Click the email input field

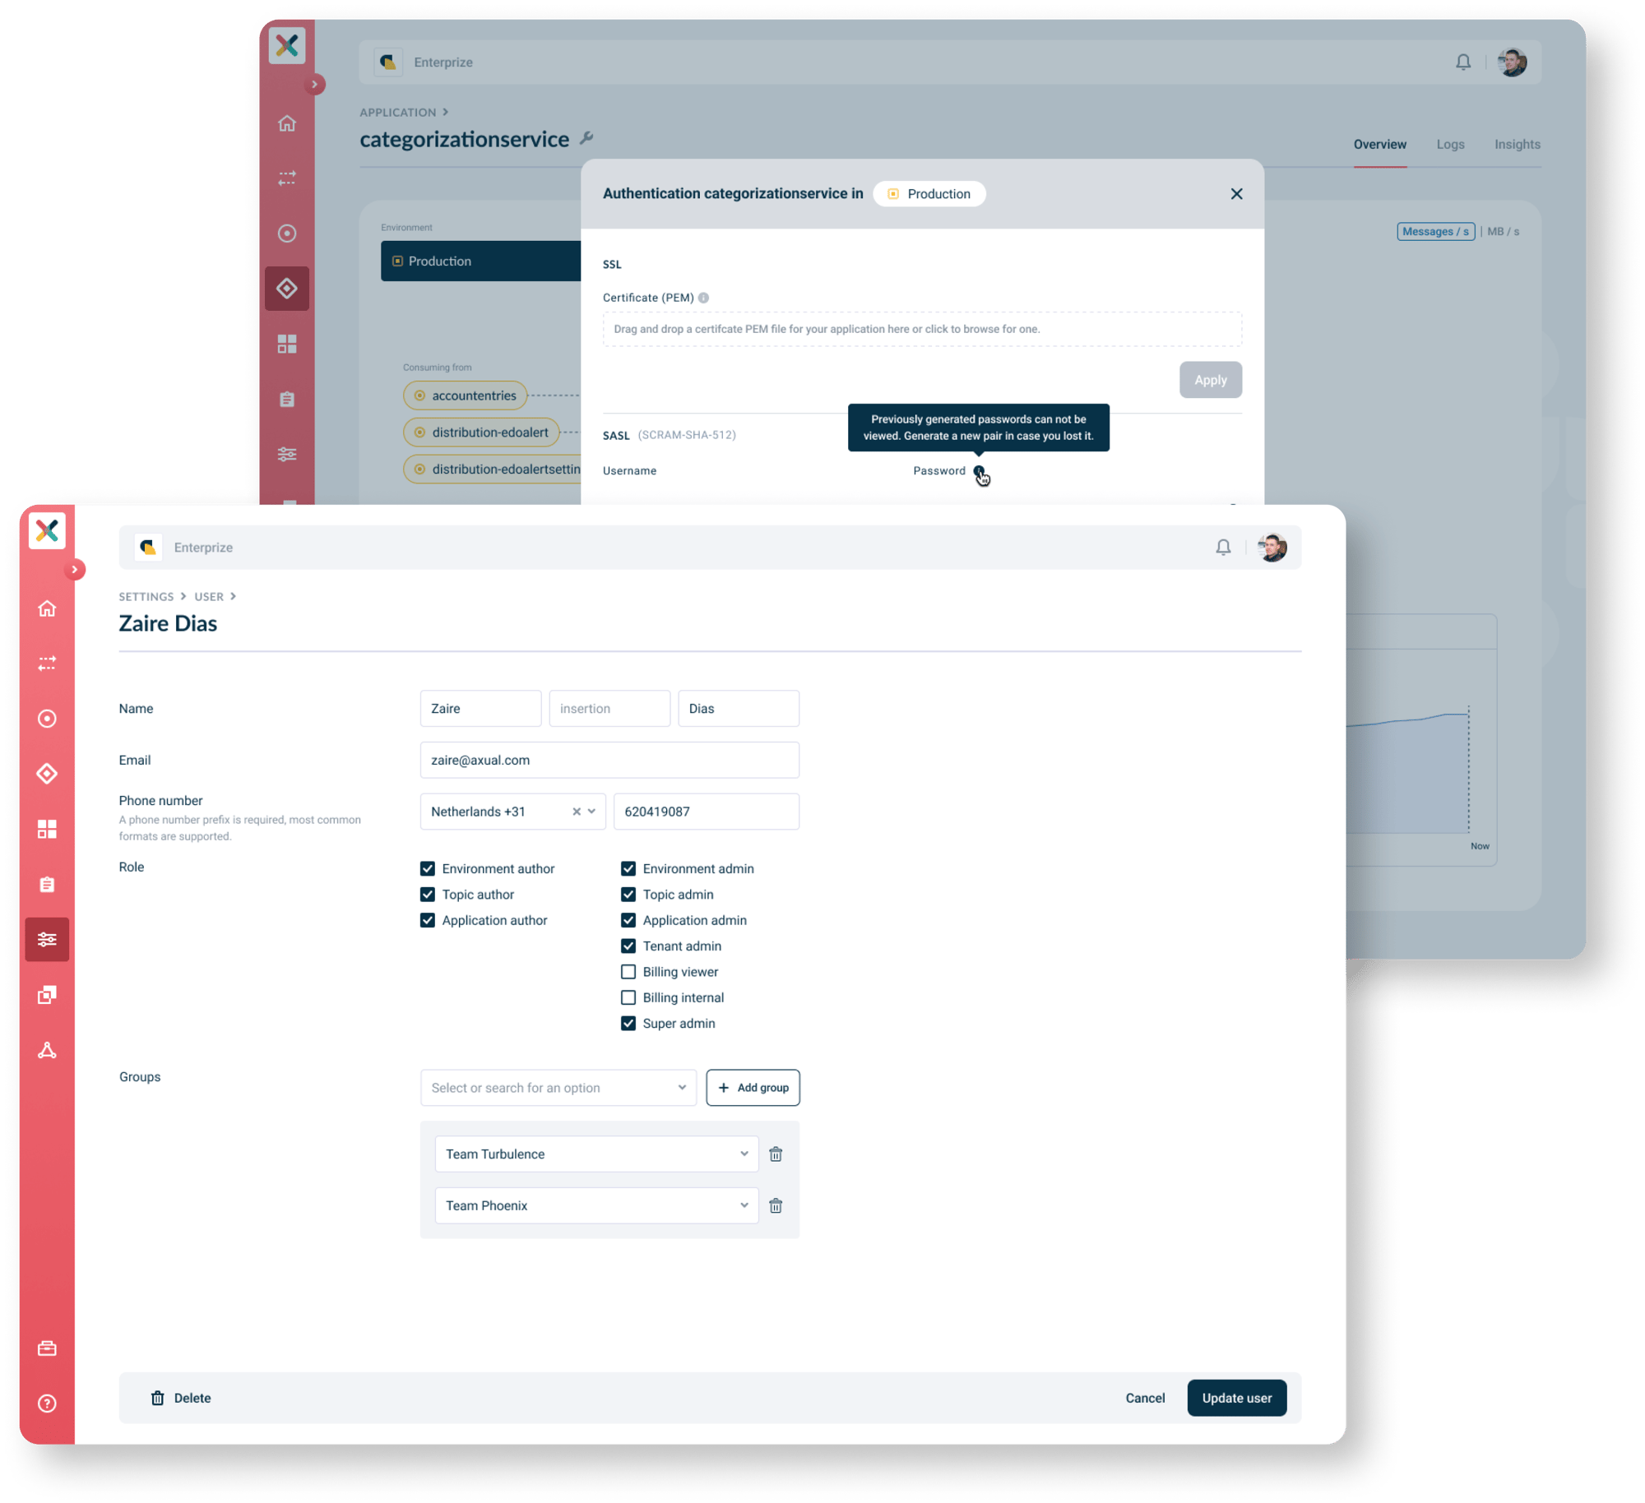612,758
